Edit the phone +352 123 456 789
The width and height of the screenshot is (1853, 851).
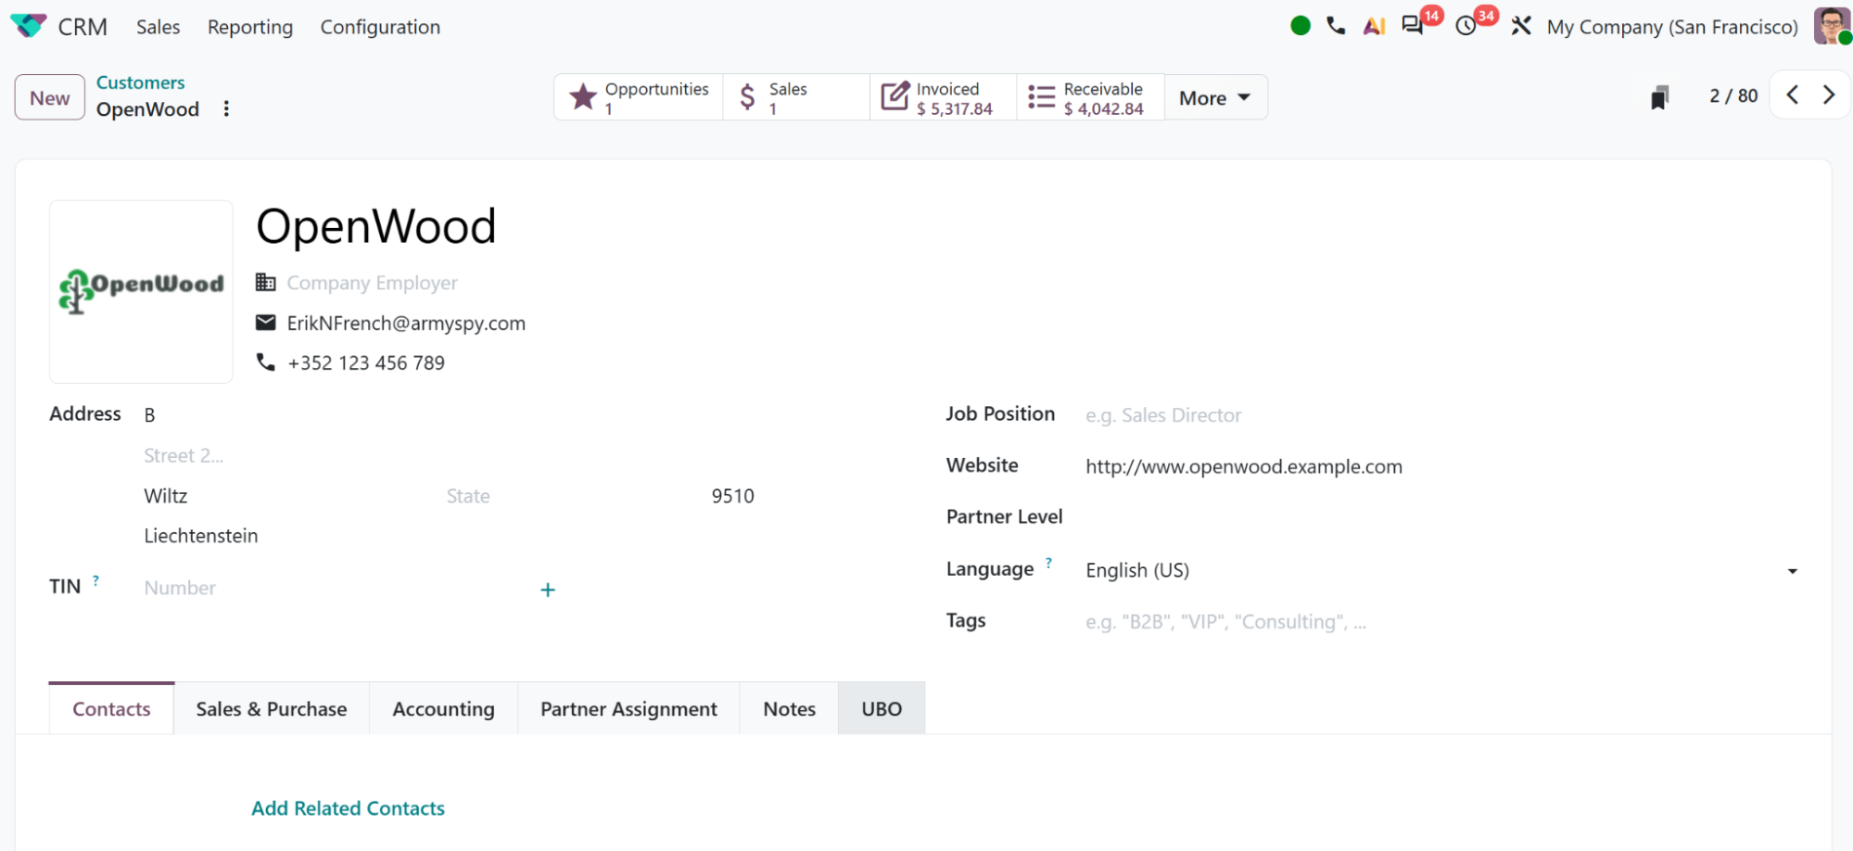[x=366, y=362]
